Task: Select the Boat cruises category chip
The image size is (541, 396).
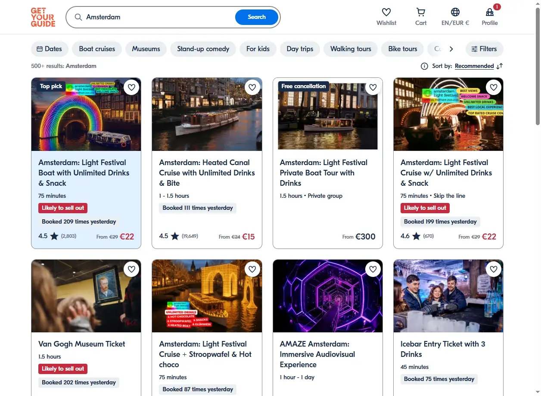Action: (97, 49)
